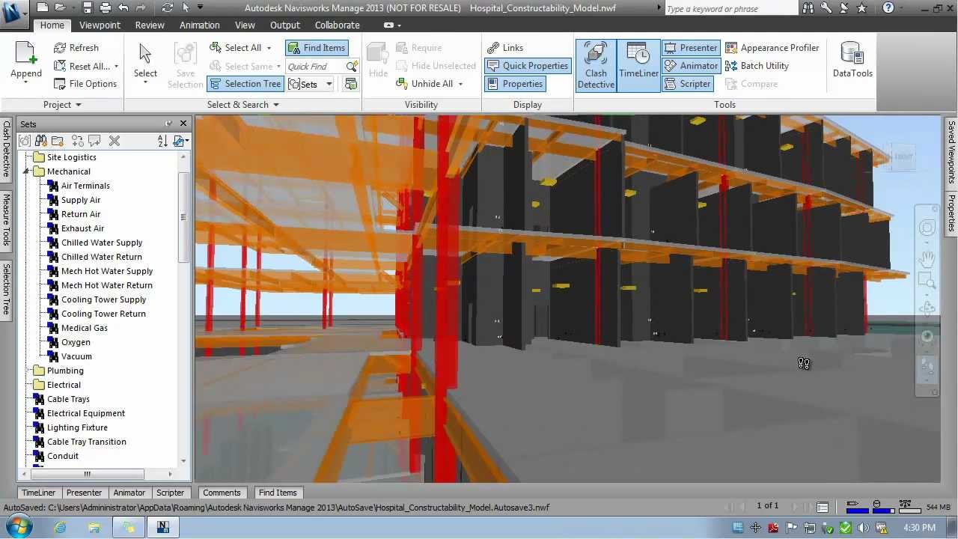The height and width of the screenshot is (539, 958).
Task: Click the Refresh icon in Project group
Action: [x=60, y=48]
